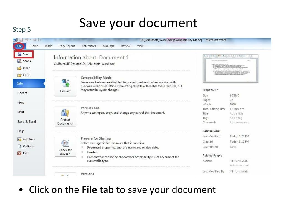This screenshot has width=284, height=213.
Task: Click Created Today, 8:12 PM
Action: click(x=239, y=141)
